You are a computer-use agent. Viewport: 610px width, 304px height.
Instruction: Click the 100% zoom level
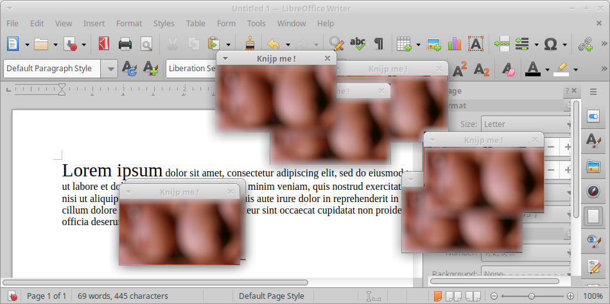pyautogui.click(x=593, y=296)
